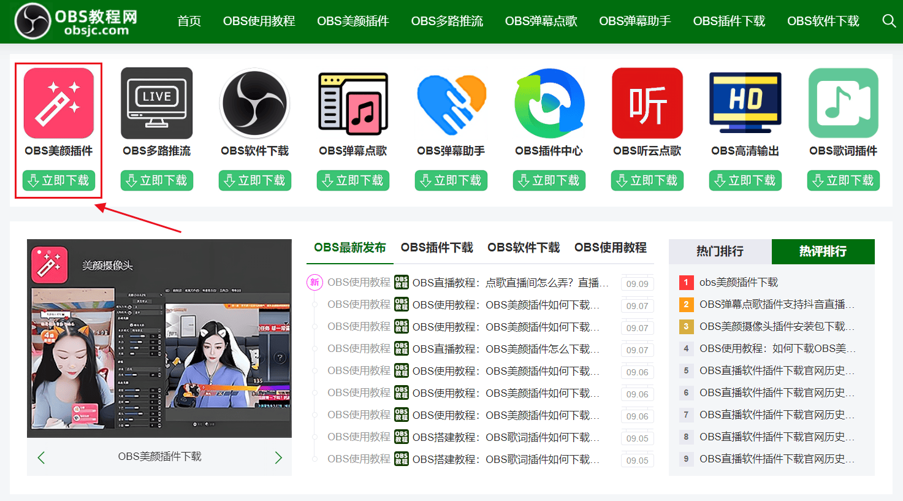Open the OBS美颜插件 magic wand icon
The image size is (903, 501).
click(58, 103)
